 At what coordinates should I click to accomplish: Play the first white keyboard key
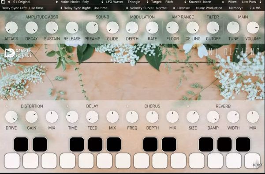coord(12,161)
